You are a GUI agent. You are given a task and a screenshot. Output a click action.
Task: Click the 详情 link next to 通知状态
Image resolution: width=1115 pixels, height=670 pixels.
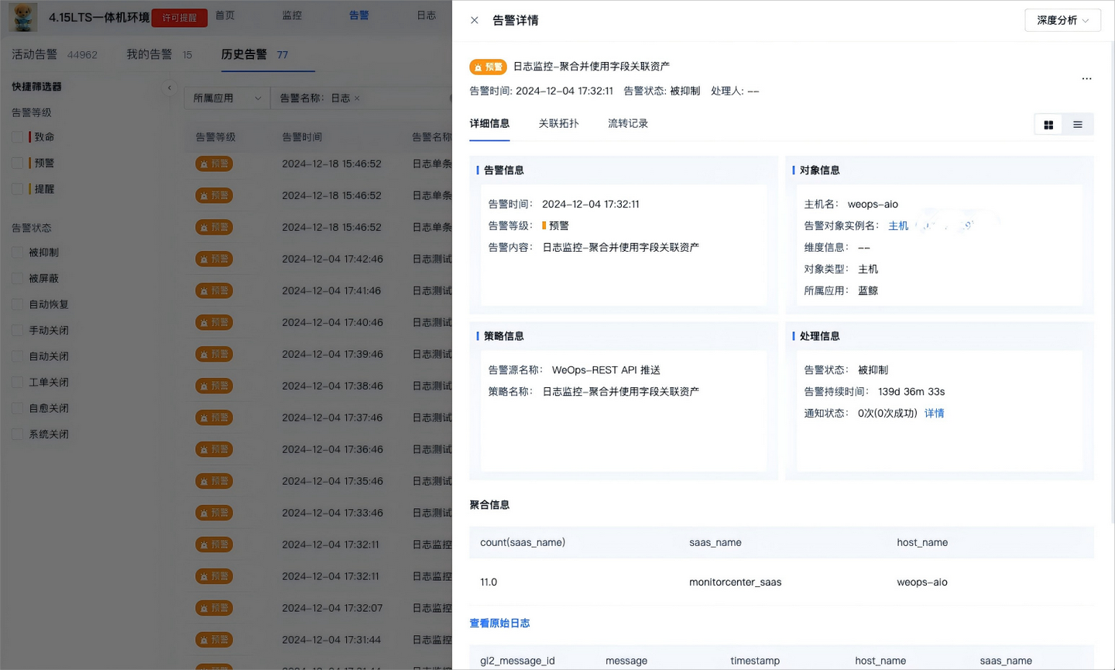pos(934,413)
